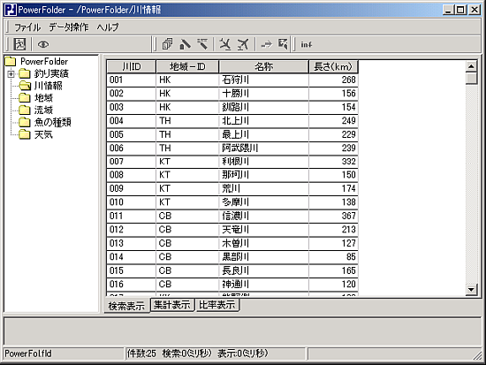Click the PowerFolder title bar app icon
The width and height of the screenshot is (486, 365).
point(11,10)
